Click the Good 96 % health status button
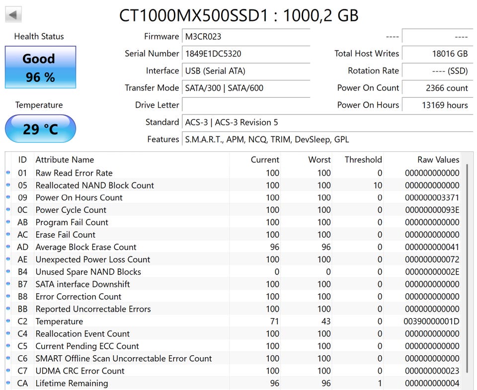Viewport: 477px width, 390px height. pyautogui.click(x=40, y=67)
